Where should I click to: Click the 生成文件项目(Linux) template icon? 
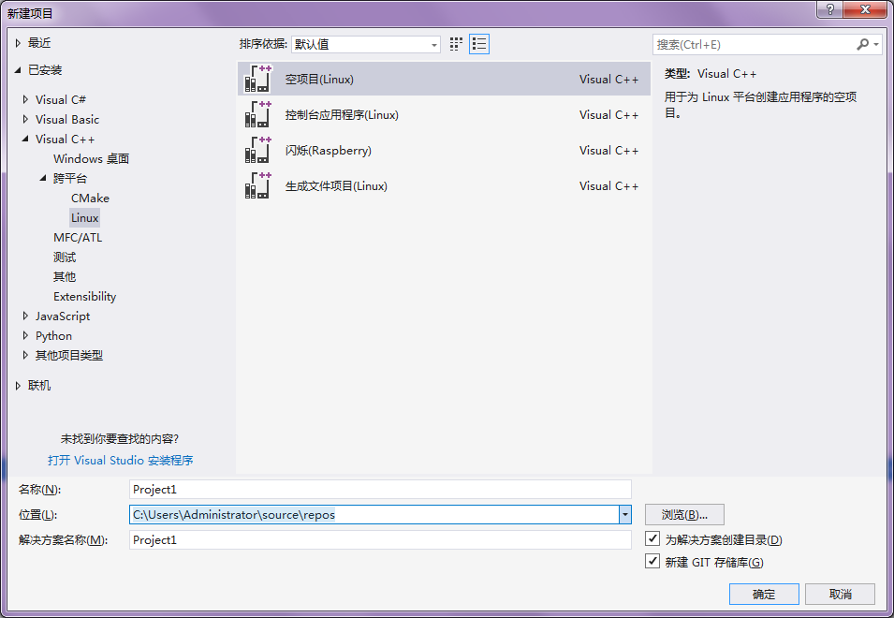coord(257,186)
